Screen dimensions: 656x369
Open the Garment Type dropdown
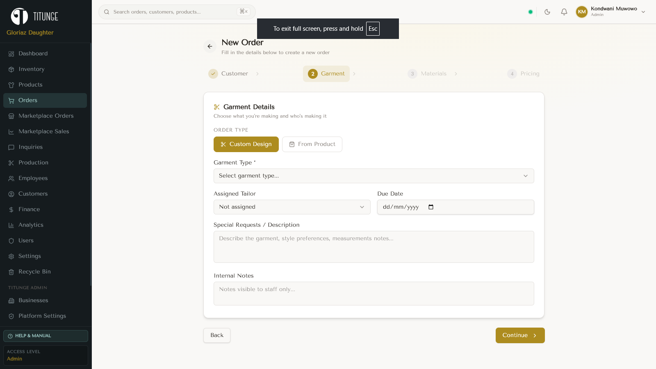point(374,176)
